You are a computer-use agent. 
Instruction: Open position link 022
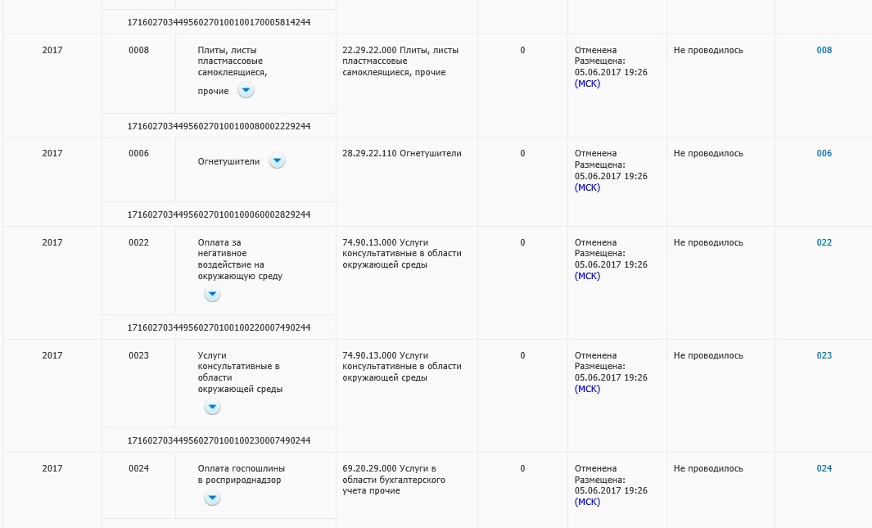pos(825,242)
